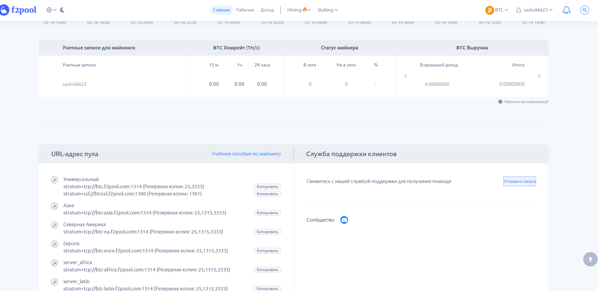
Task: Click the help icon beside Рабочие не появляются
Action: (x=500, y=102)
